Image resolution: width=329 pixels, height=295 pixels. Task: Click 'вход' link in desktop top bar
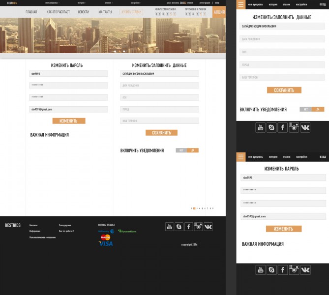click(x=217, y=3)
